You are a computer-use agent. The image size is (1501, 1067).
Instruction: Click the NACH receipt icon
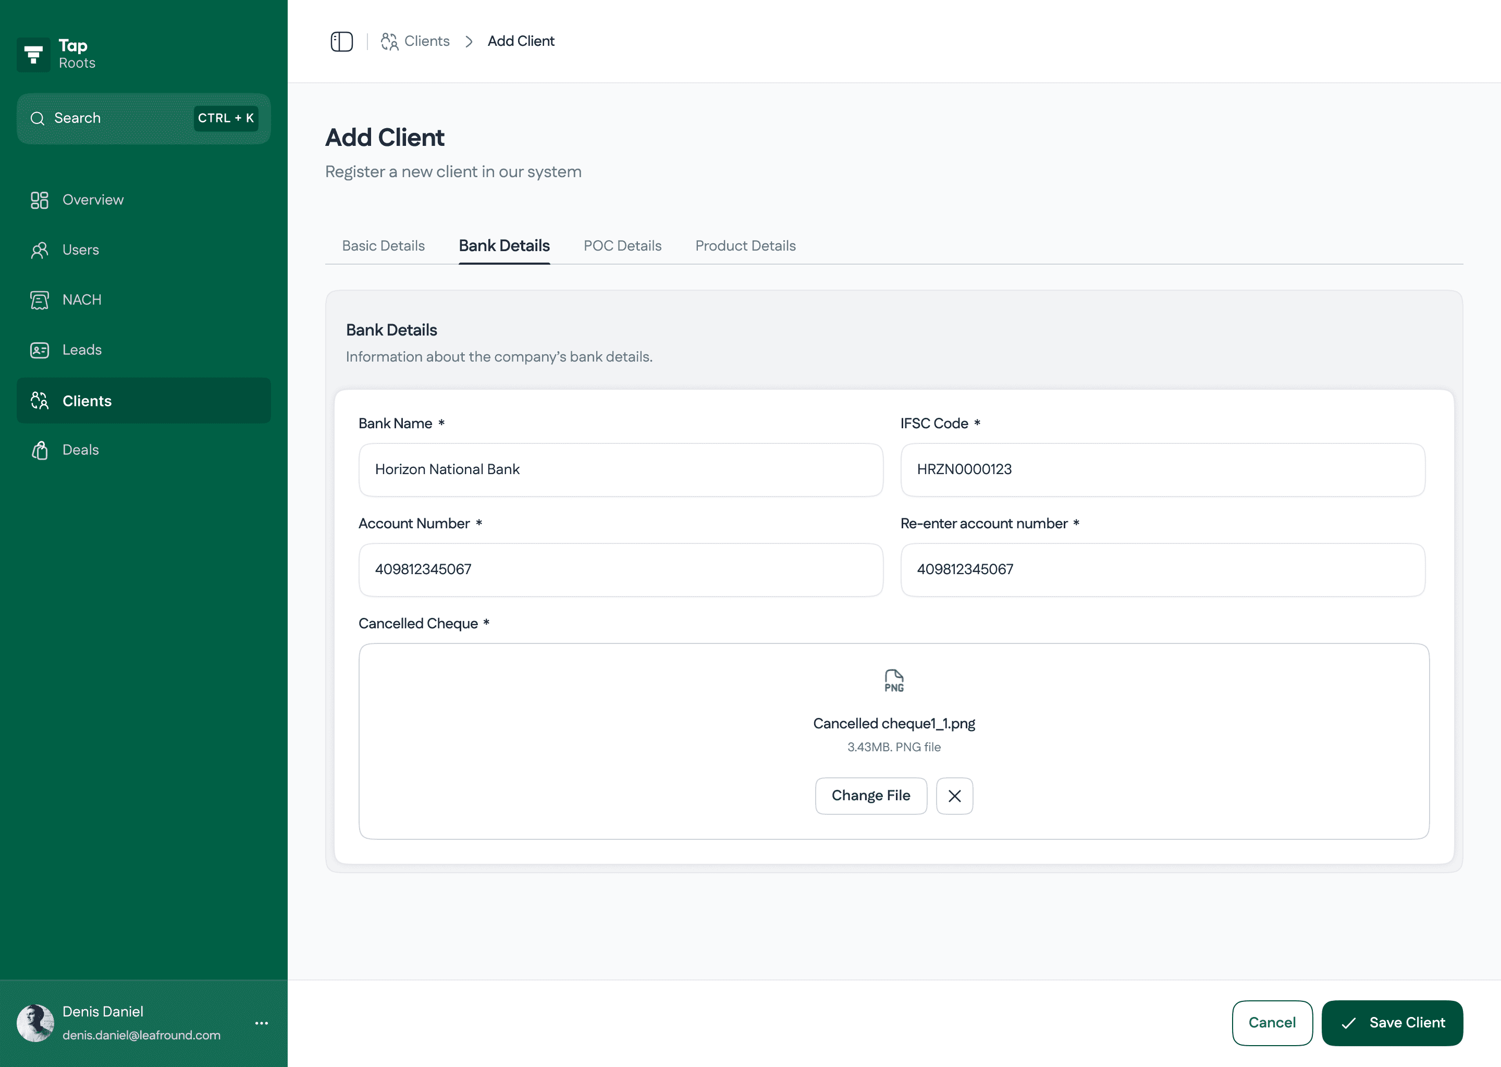click(40, 300)
